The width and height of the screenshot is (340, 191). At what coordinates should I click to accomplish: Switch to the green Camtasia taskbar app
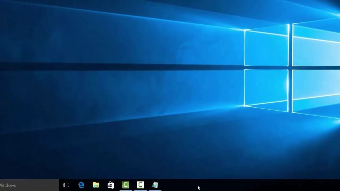click(126, 185)
